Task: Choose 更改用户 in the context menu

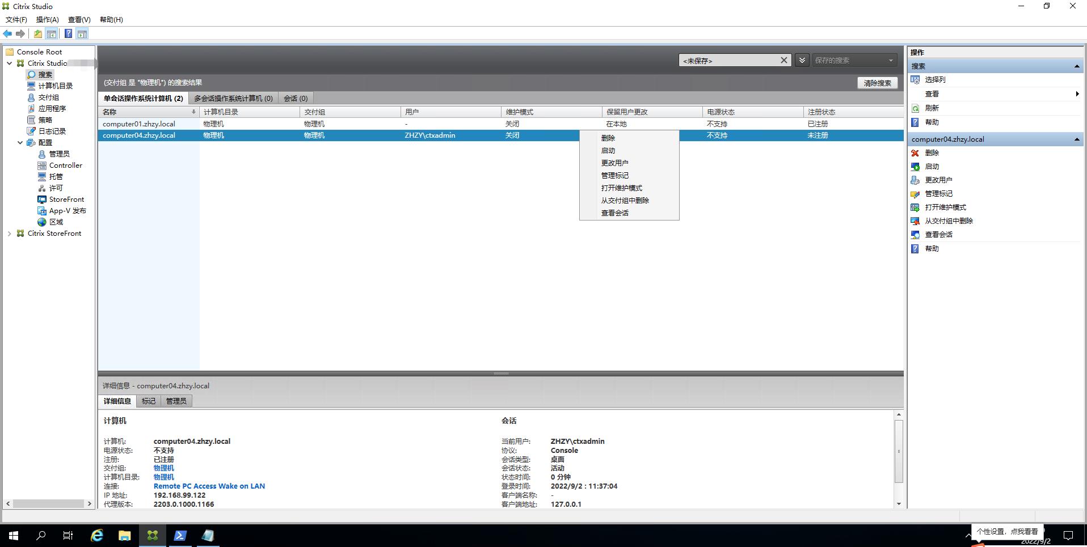Action: click(x=629, y=163)
